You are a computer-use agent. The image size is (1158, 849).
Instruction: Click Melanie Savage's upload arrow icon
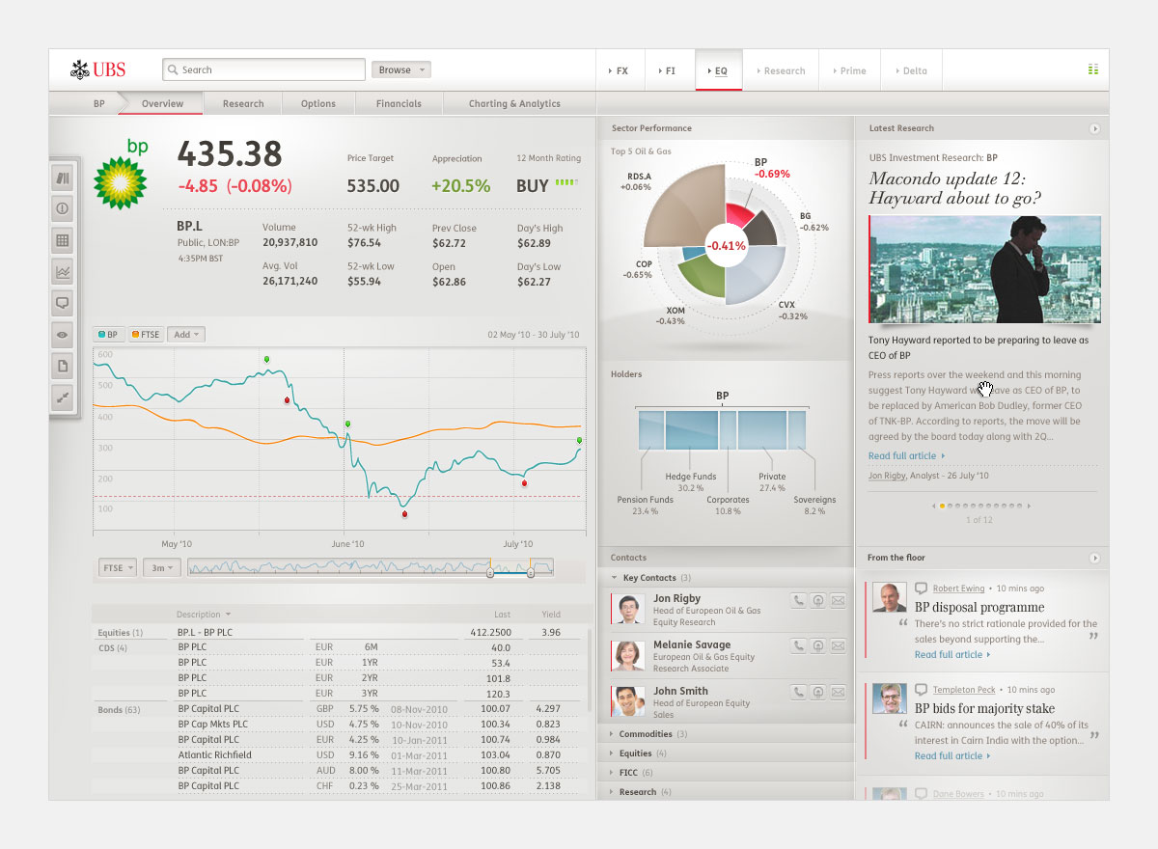point(818,646)
